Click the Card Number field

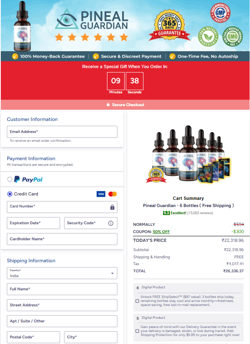(62, 207)
